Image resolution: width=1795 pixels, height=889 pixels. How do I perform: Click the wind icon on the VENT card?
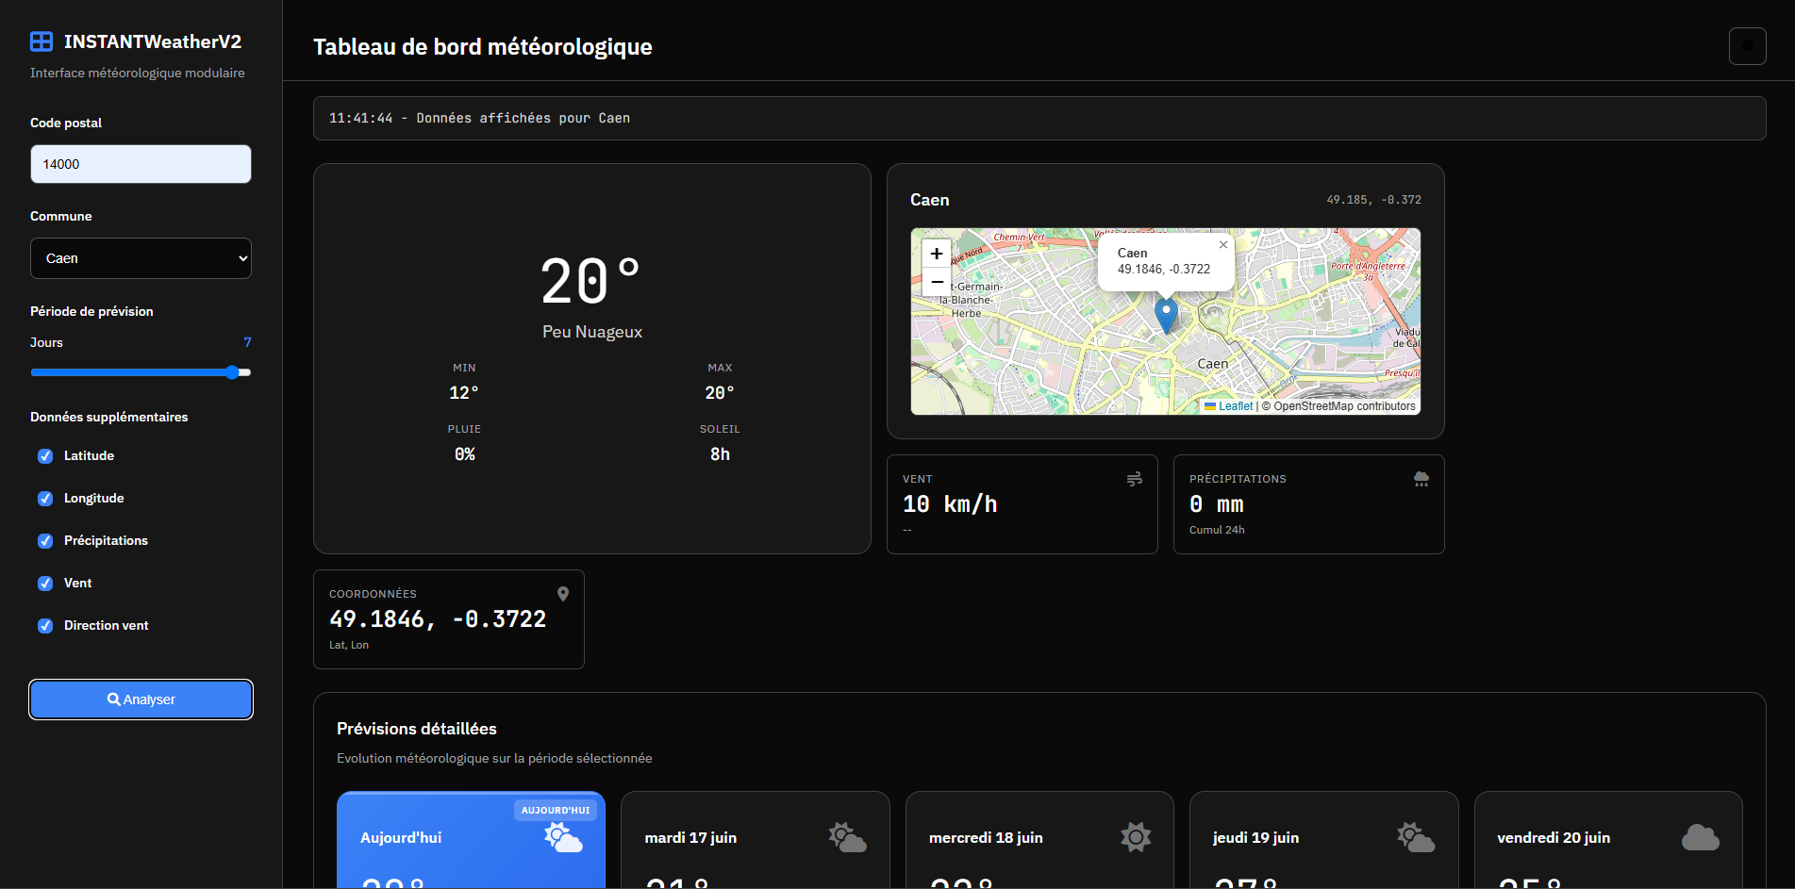1135,479
